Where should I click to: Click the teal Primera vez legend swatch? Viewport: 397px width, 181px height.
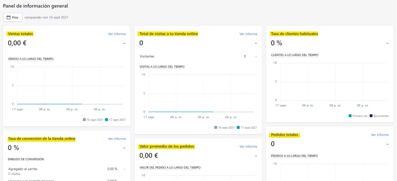tap(350, 116)
